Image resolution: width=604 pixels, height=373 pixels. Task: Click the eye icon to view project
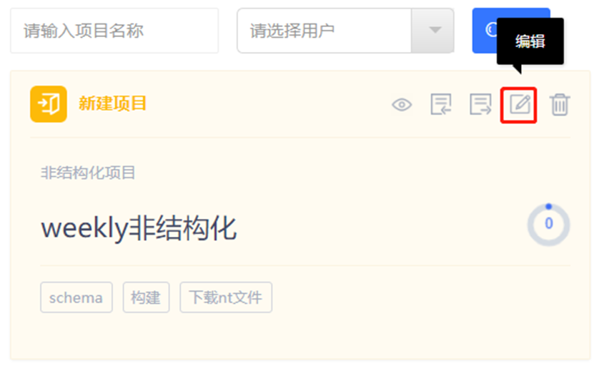coord(402,105)
